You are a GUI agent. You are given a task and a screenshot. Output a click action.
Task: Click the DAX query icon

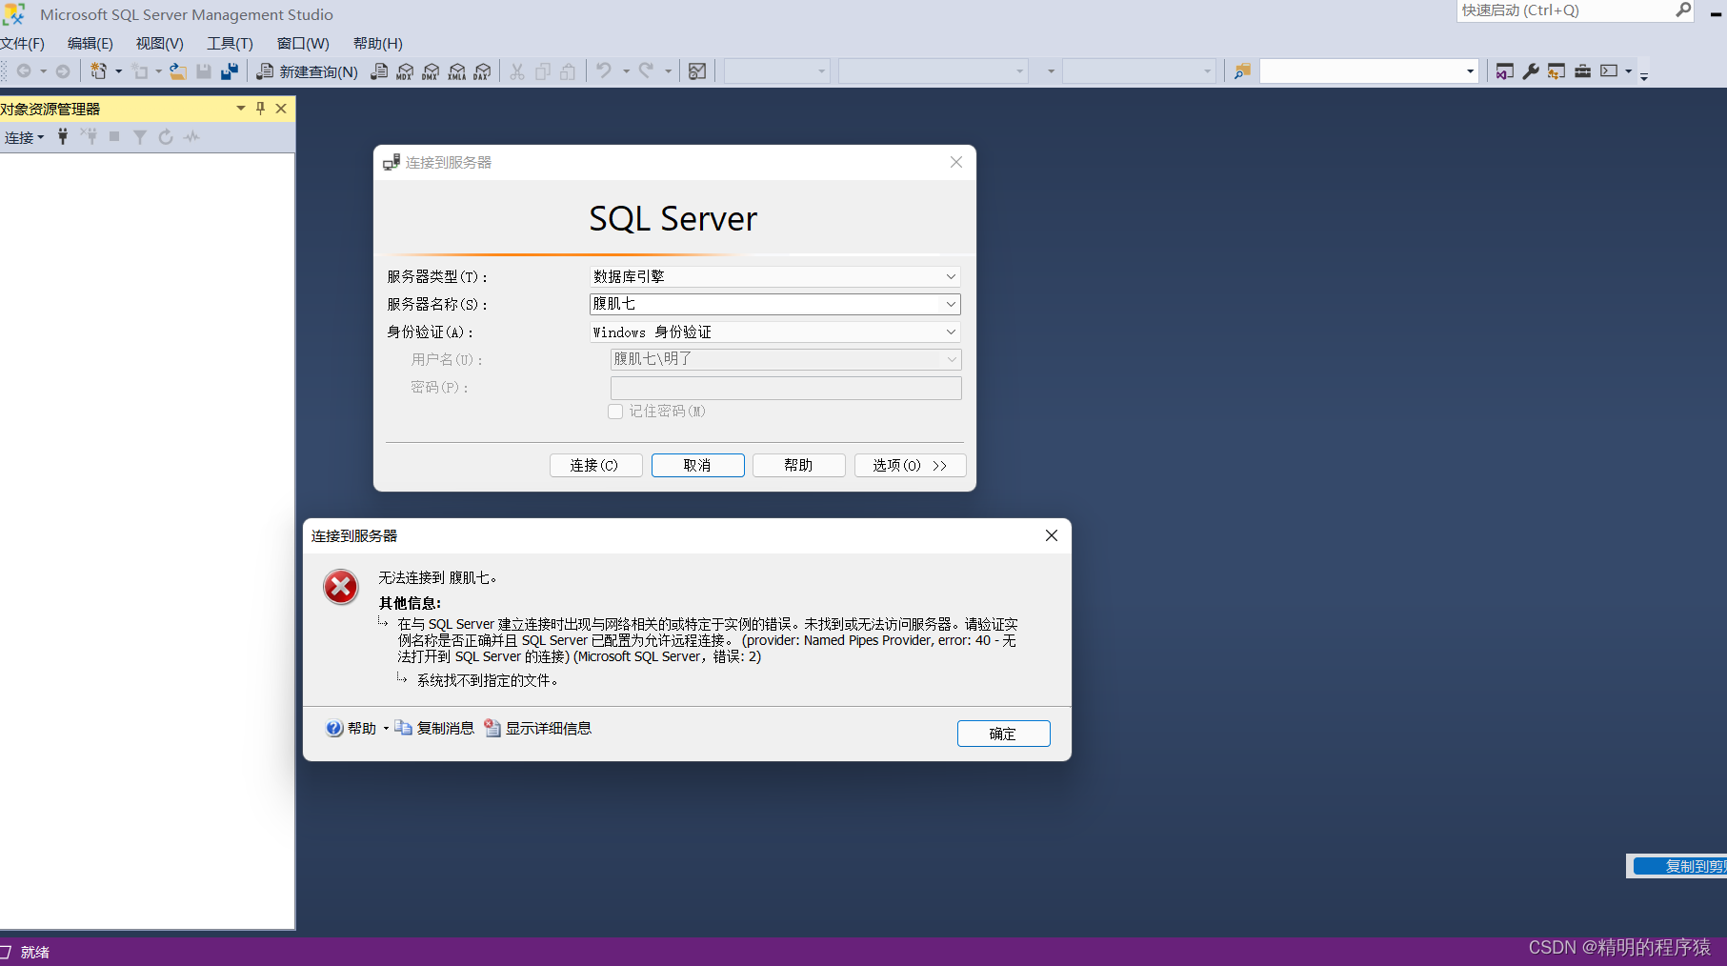pyautogui.click(x=483, y=71)
